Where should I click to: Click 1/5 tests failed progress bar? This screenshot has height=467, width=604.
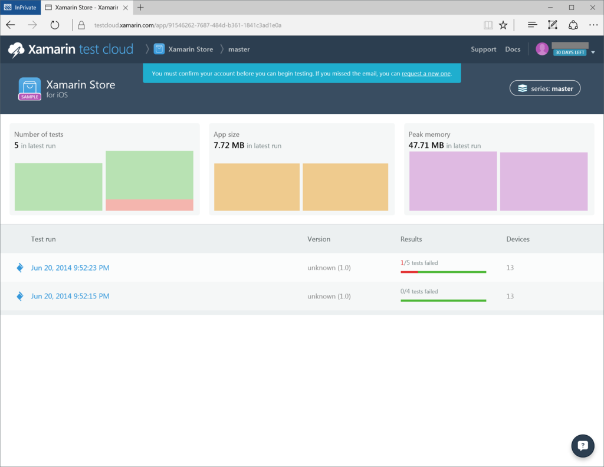(444, 272)
